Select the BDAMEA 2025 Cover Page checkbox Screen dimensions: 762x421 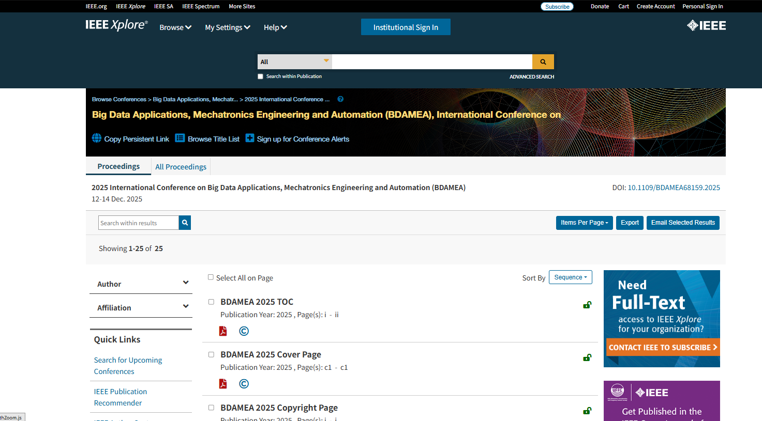(x=211, y=354)
